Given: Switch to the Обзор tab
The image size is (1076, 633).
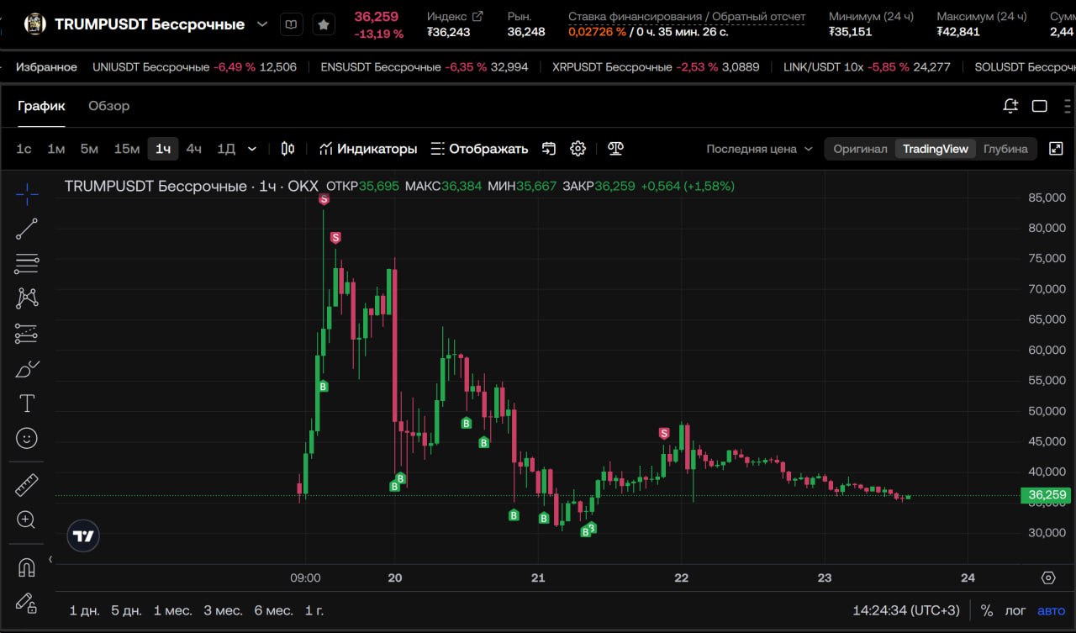Looking at the screenshot, I should click(109, 106).
